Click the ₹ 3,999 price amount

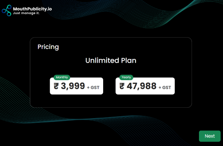click(x=69, y=86)
